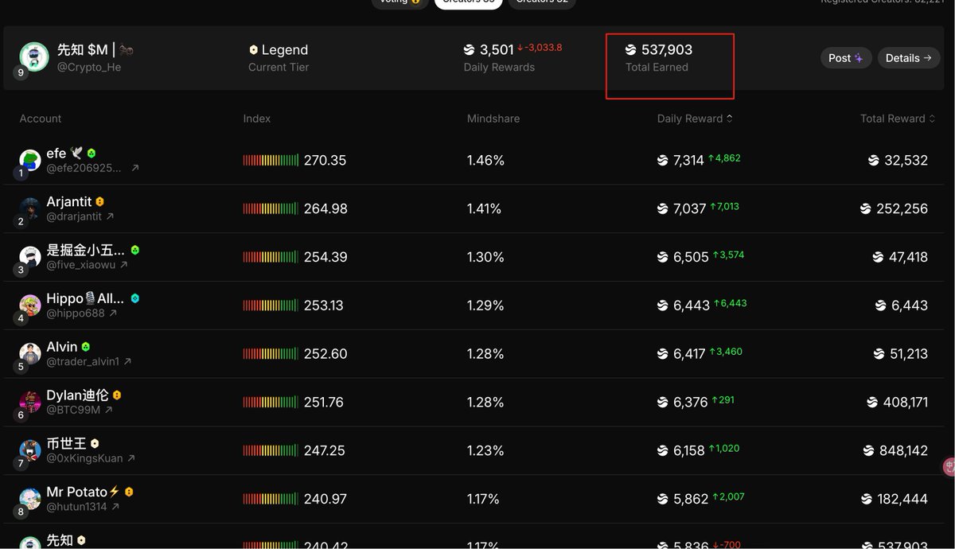Click the green tier badge next to Alvin
The width and height of the screenshot is (955, 549).
click(x=85, y=347)
